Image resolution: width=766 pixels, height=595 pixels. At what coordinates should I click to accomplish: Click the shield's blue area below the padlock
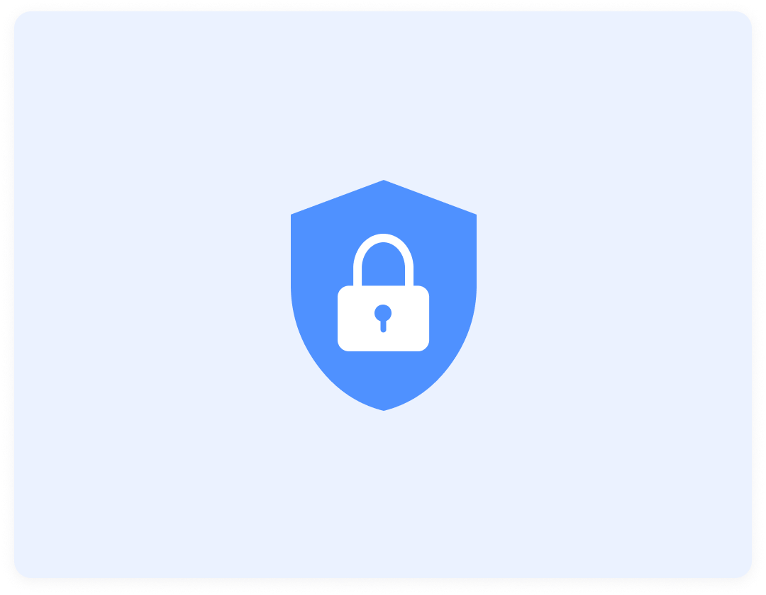(384, 378)
